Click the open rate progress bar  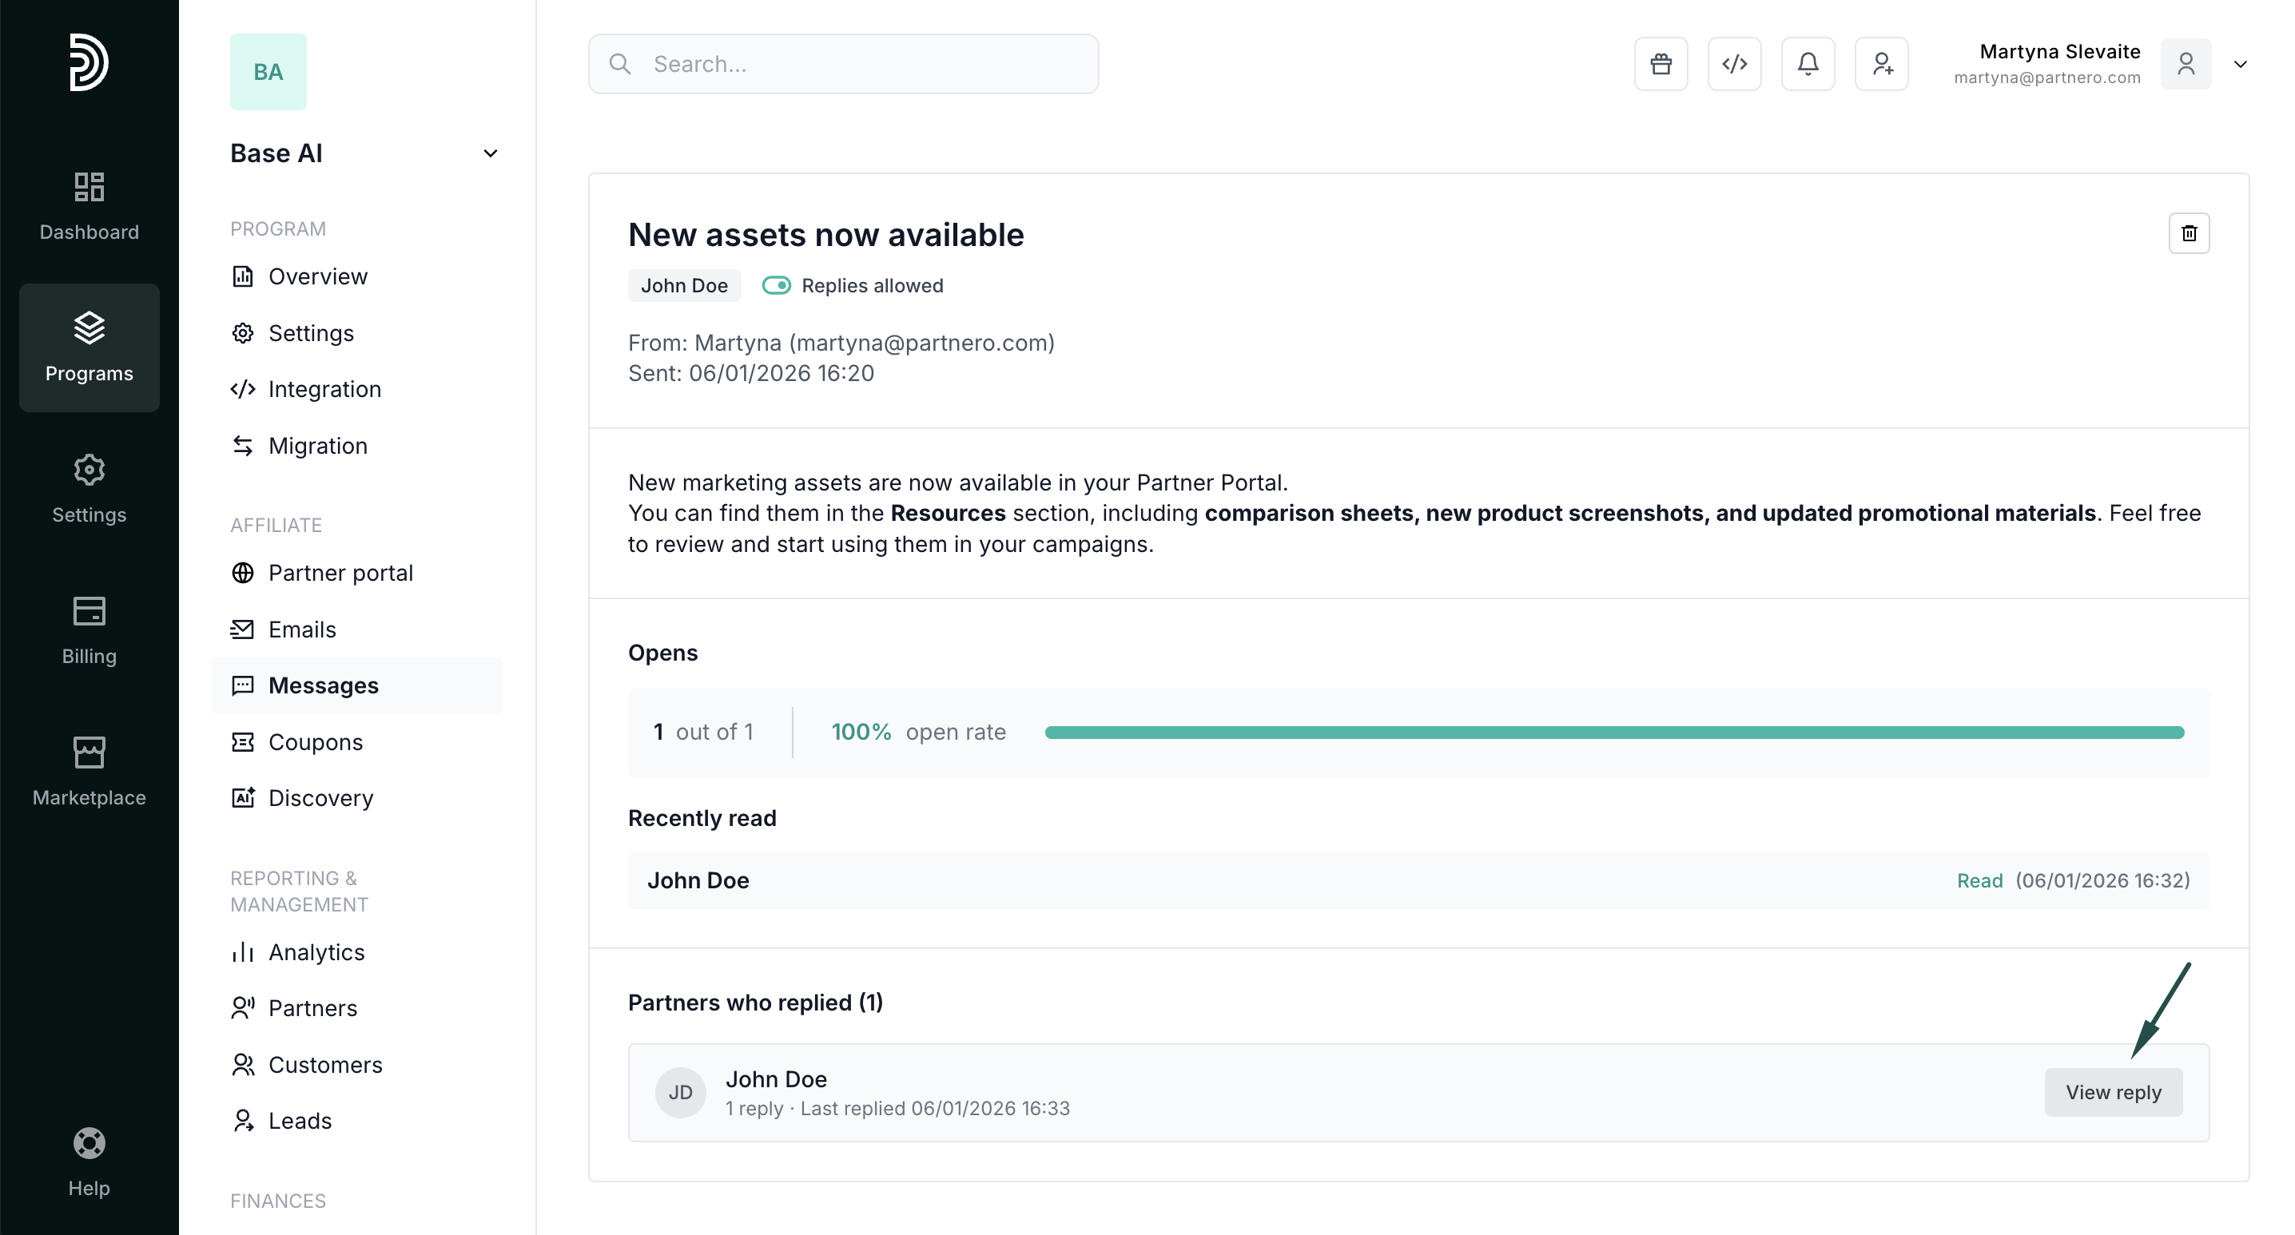(1613, 732)
